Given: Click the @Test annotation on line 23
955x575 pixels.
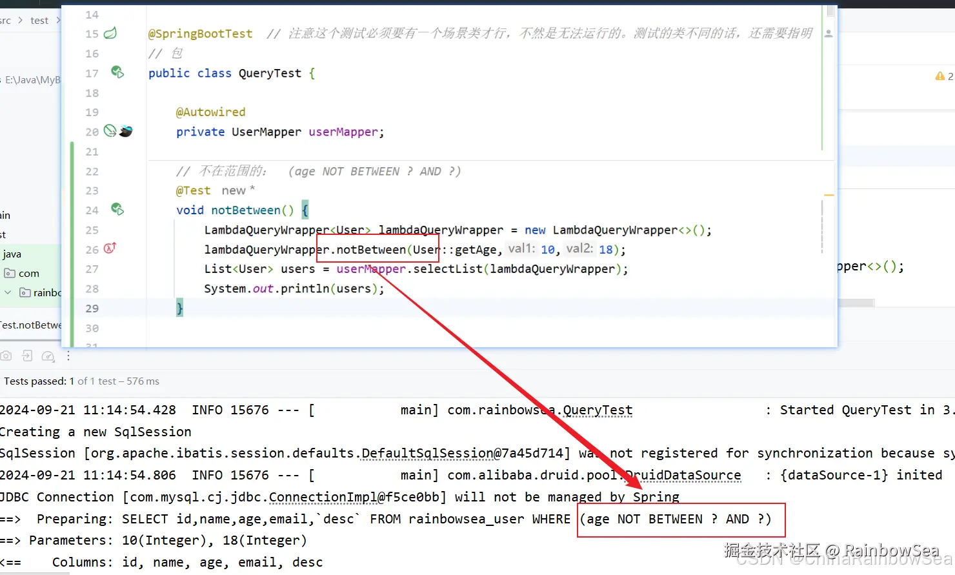Looking at the screenshot, I should tap(193, 190).
